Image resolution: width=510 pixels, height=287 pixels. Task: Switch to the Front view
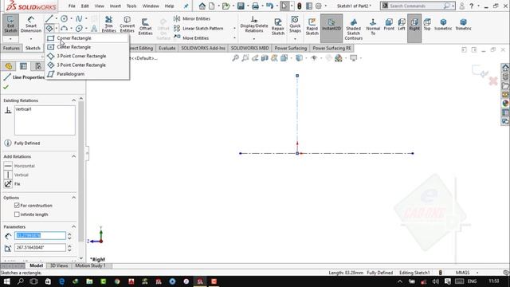pos(389,25)
